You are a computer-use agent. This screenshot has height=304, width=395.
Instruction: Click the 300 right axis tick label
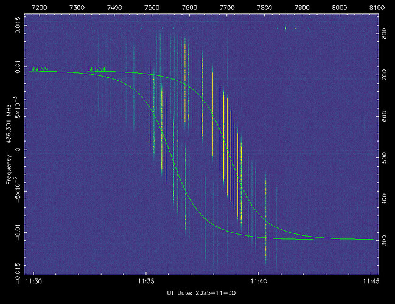(384, 241)
